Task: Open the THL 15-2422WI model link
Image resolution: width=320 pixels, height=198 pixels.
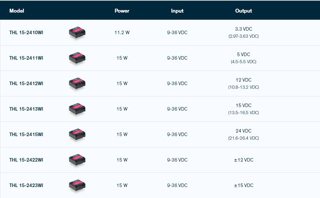Action: pyautogui.click(x=26, y=160)
